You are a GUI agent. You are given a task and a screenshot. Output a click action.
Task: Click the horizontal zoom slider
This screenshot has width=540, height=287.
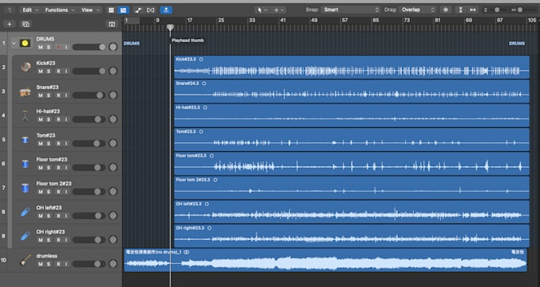click(520, 10)
